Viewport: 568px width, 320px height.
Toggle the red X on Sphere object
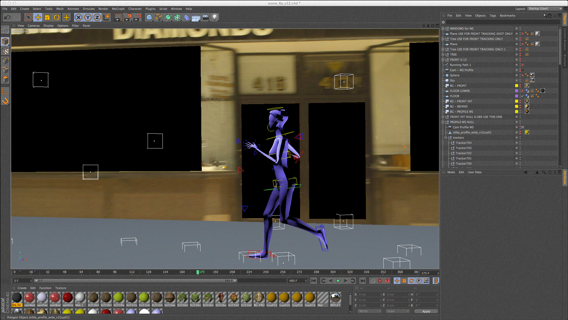[x=523, y=75]
